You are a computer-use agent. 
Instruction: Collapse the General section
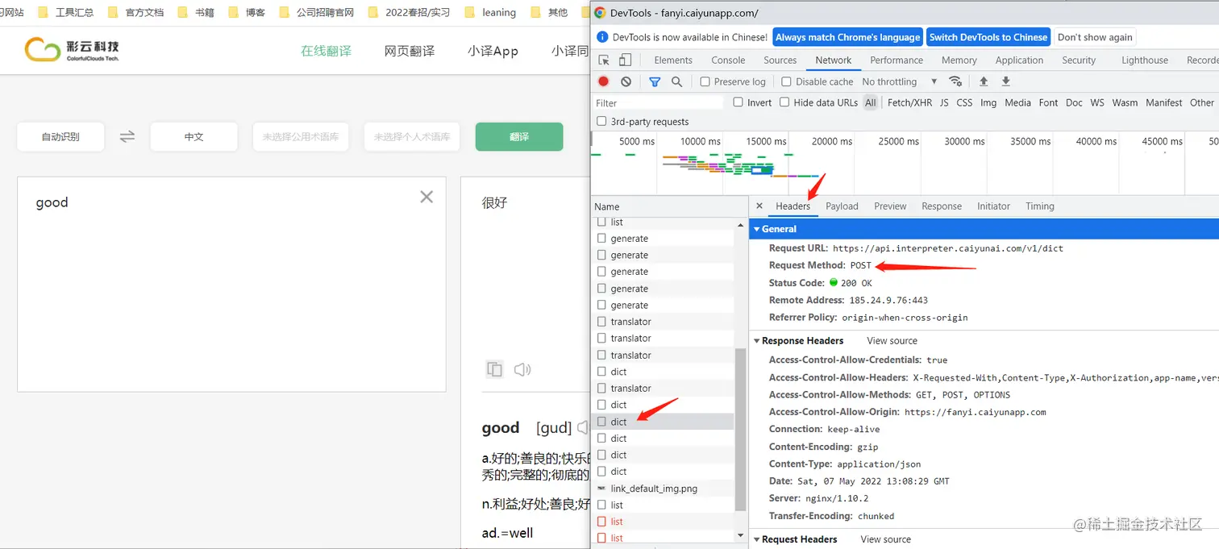(x=756, y=229)
